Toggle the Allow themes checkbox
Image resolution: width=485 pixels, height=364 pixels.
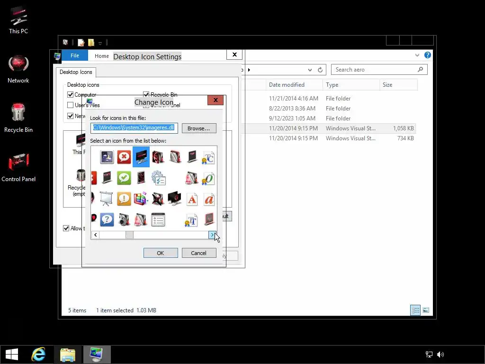pos(66,228)
